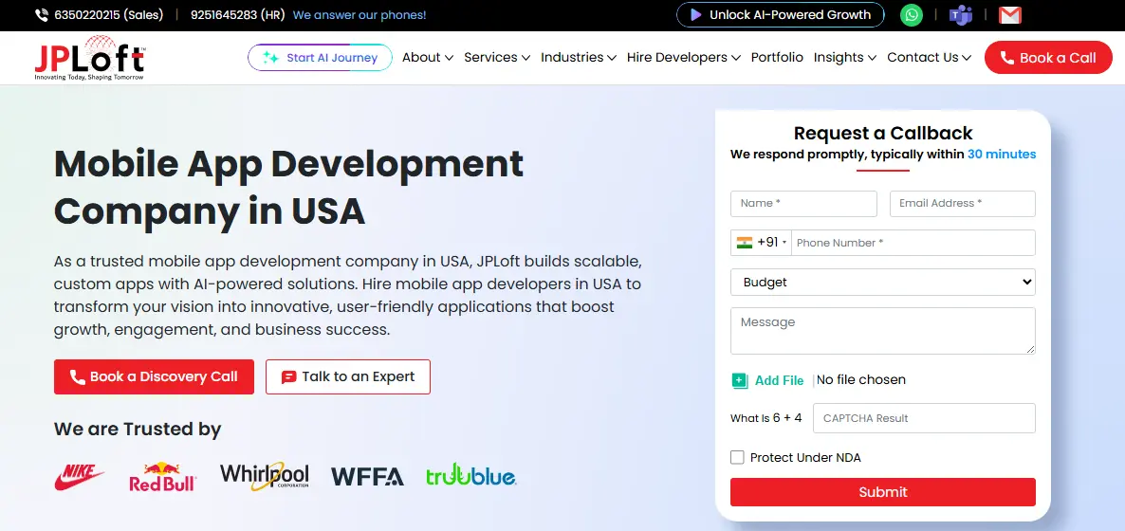This screenshot has height=531, width=1125.
Task: Click the Add File link
Action: click(x=779, y=380)
